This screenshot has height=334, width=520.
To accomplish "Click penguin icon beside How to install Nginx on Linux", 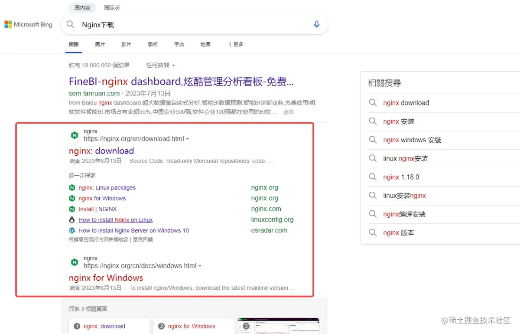I will tap(72, 220).
